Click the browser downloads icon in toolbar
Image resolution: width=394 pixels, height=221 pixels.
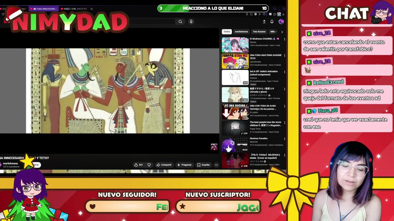click(283, 14)
